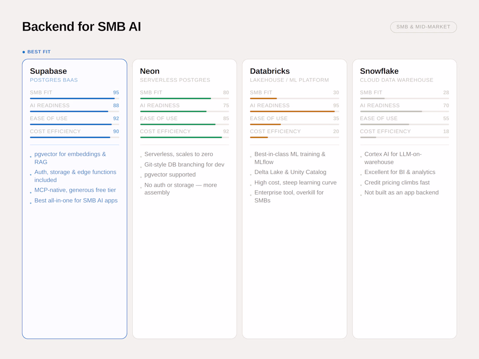479x359 pixels.
Task: Click 'pgvector for embeddings & RAG' bullet
Action: (x=70, y=158)
